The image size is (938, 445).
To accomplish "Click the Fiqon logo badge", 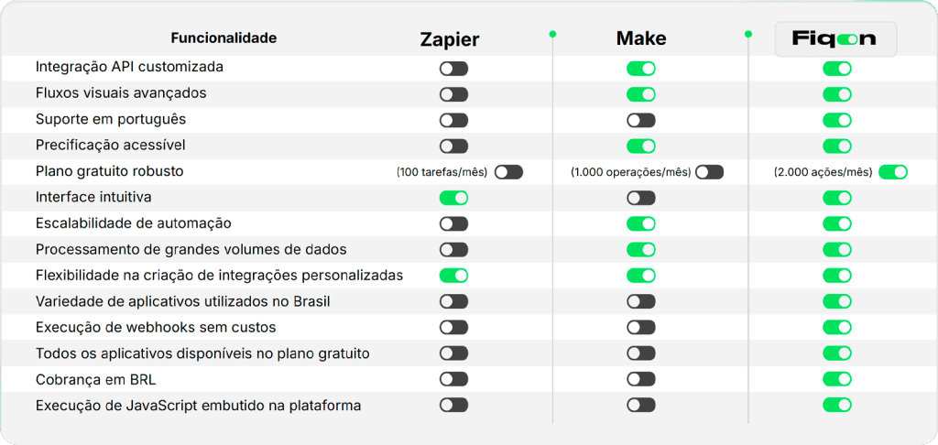I will click(835, 39).
